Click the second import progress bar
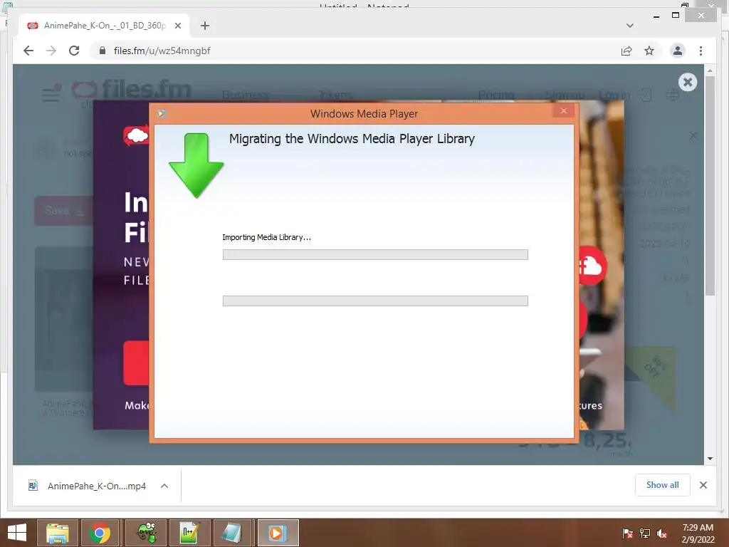 pyautogui.click(x=375, y=301)
